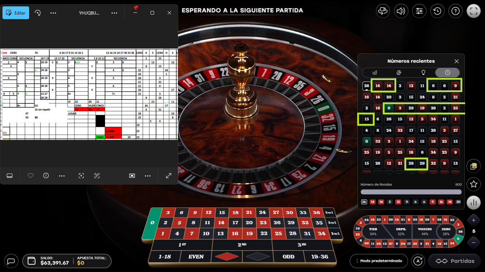Decrease chip value with minus button
The width and height of the screenshot is (485, 272).
[x=474, y=243]
